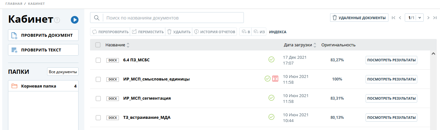Click the help question mark near Кабинет
This screenshot has width=440, height=130.
57,20
